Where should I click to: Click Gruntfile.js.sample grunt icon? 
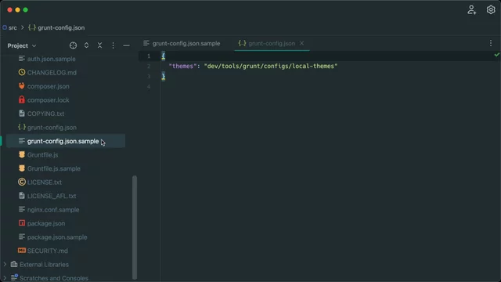[x=21, y=168]
